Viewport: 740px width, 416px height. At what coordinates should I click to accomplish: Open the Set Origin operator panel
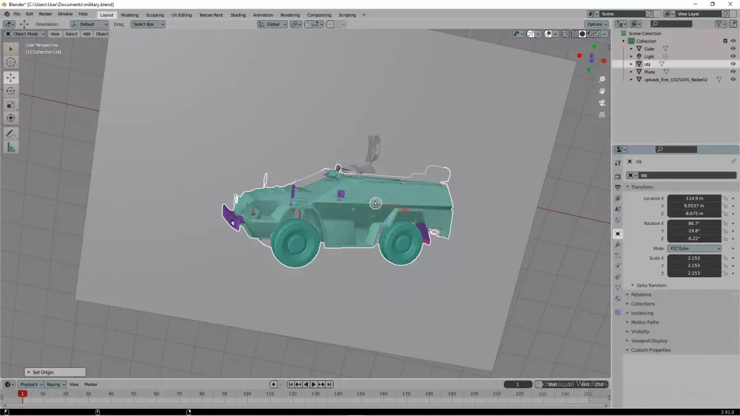(55, 372)
